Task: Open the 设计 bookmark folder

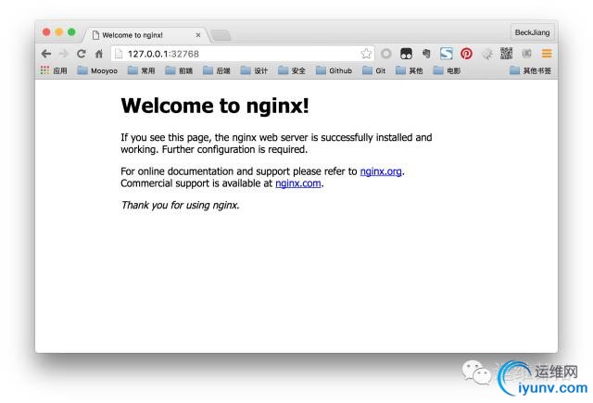Action: point(254,70)
